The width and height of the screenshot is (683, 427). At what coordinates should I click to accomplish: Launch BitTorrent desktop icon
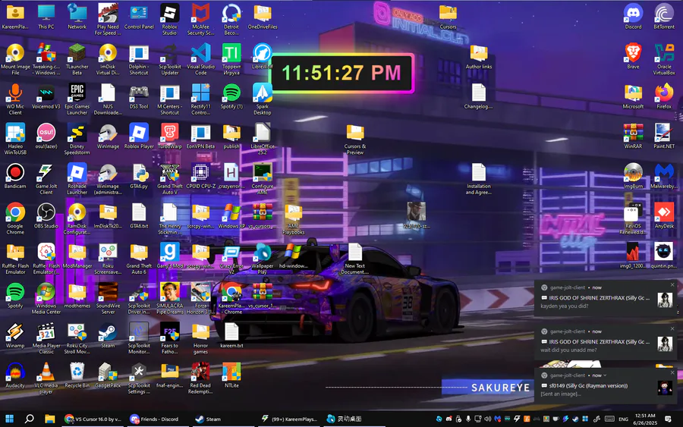pyautogui.click(x=664, y=17)
